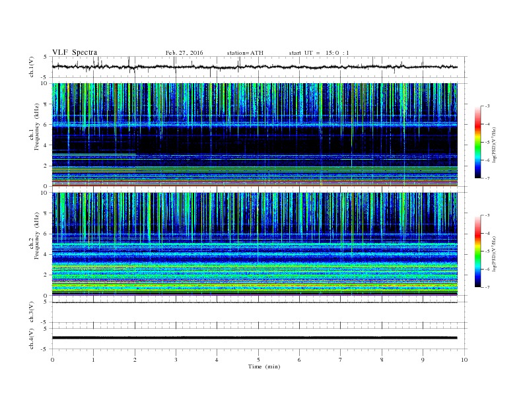Image resolution: width=523 pixels, height=404 pixels.
Task: Click the "4" tick on the time axis
Action: 217,360
